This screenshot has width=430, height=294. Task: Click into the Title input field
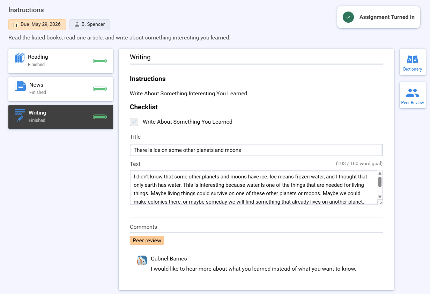(x=256, y=150)
